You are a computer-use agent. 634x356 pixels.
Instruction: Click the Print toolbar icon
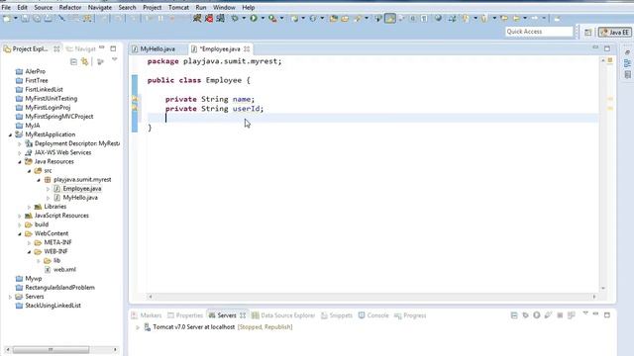coord(48,19)
